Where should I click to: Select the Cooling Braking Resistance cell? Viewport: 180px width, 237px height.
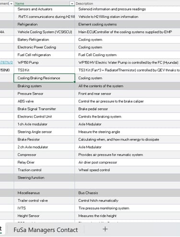[44, 78]
